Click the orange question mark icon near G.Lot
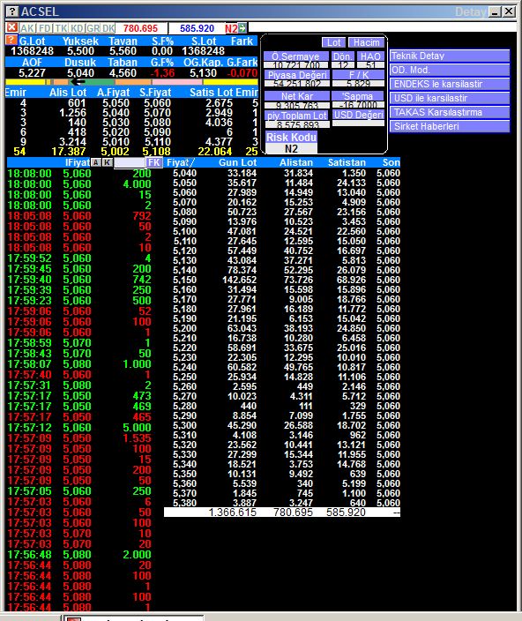522x621 pixels. tap(11, 41)
